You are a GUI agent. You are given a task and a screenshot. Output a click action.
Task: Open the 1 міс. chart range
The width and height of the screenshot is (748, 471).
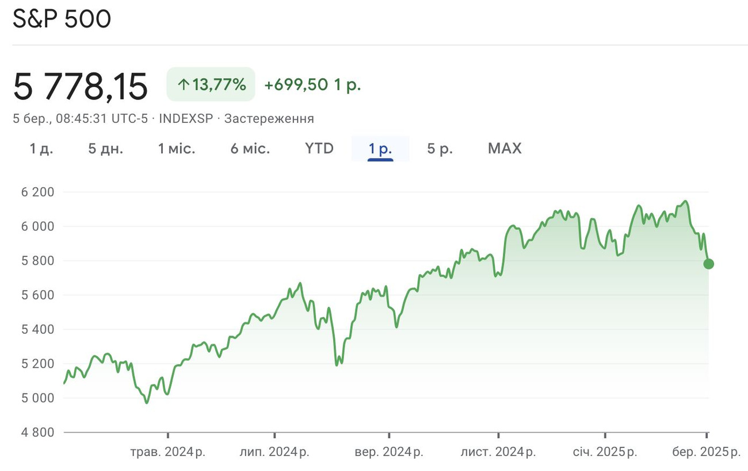(x=177, y=149)
